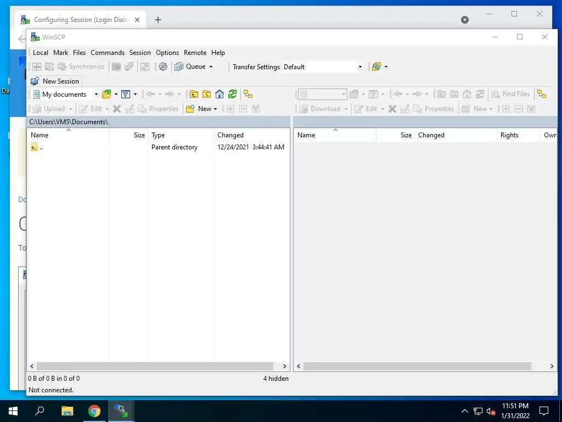Toggle the local directory tree icon

pos(248,95)
